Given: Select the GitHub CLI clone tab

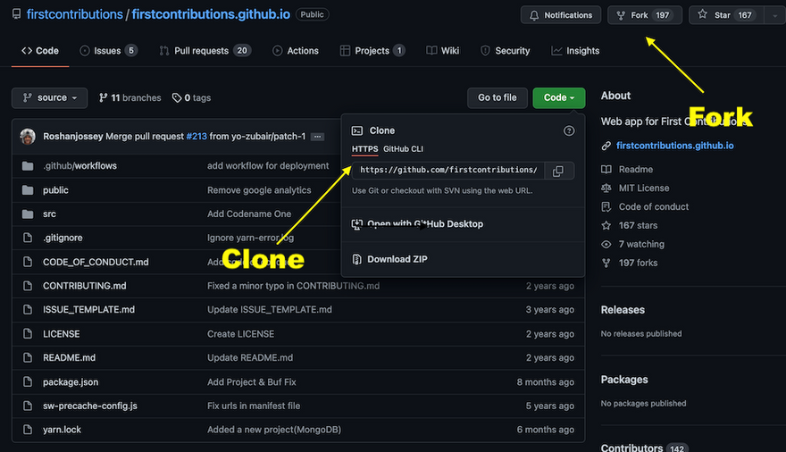Looking at the screenshot, I should (x=403, y=148).
